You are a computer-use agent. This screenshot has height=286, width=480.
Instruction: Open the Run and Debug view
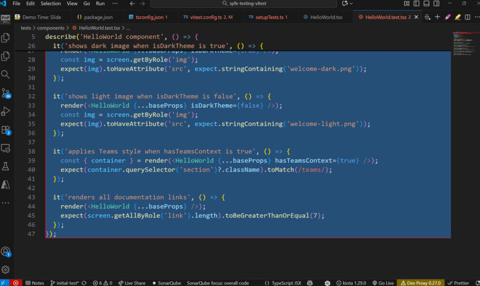pyautogui.click(x=6, y=111)
